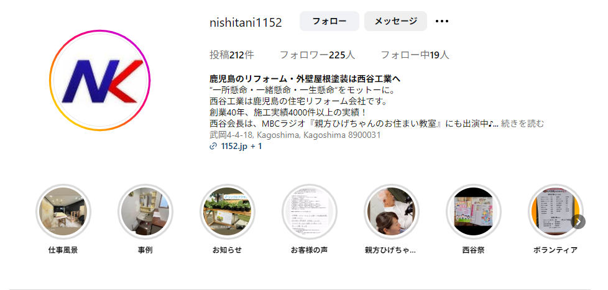Expand the bio with 続きを読む

[523, 124]
